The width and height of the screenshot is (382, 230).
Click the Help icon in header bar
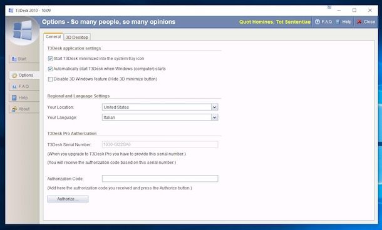point(338,22)
